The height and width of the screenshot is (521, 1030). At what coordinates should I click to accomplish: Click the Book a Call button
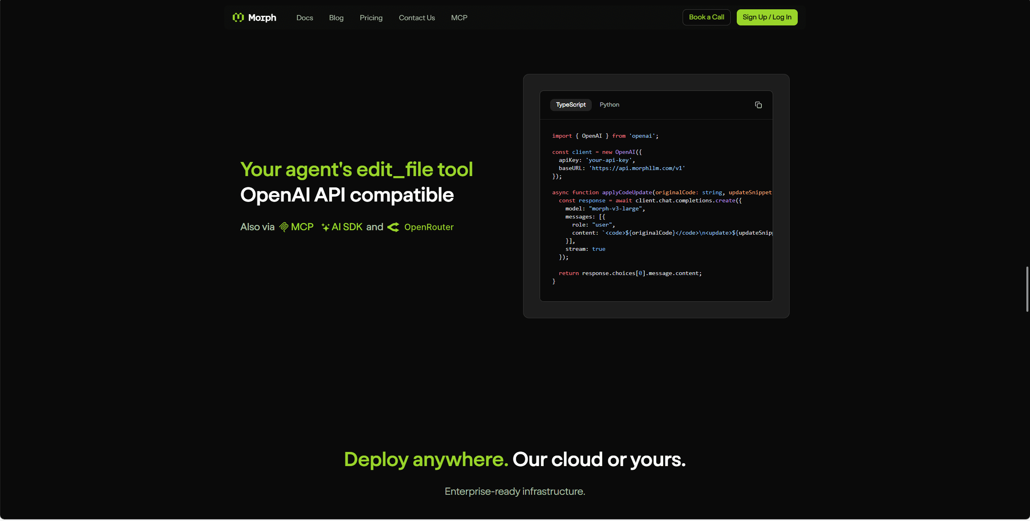pyautogui.click(x=706, y=17)
